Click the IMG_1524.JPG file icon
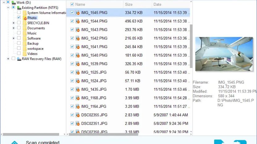Viewport: 257px width, 144px height. pyautogui.click(x=78, y=81)
